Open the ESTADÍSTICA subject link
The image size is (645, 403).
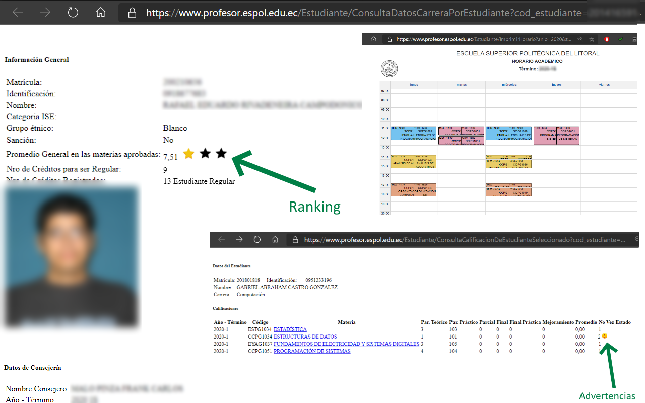[x=290, y=329]
